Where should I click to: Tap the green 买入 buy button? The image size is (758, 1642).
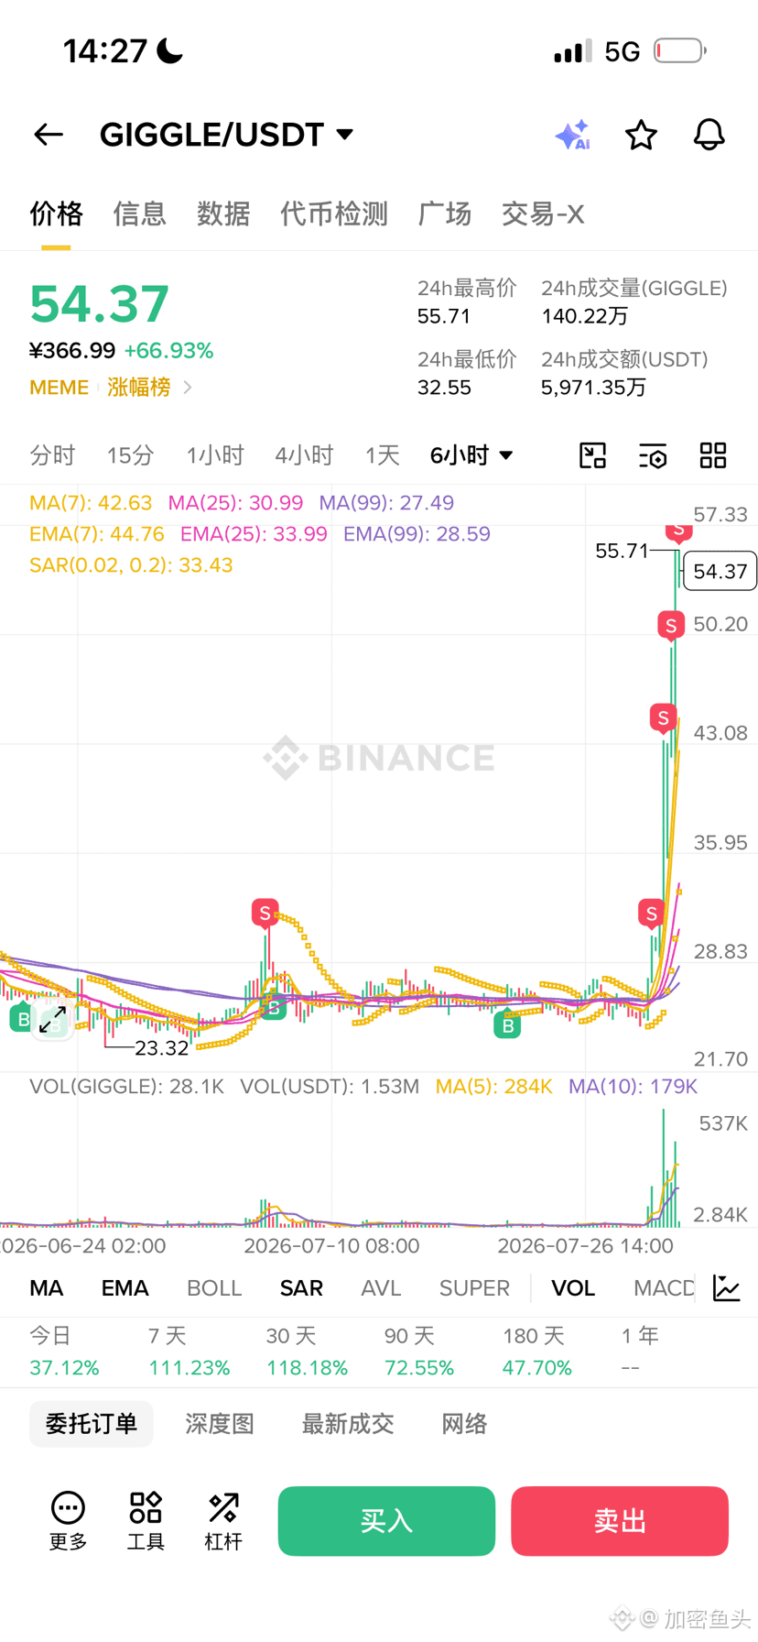click(386, 1521)
